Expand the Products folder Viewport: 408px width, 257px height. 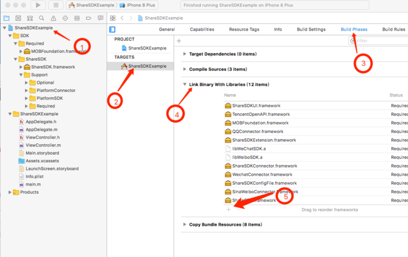(10, 192)
